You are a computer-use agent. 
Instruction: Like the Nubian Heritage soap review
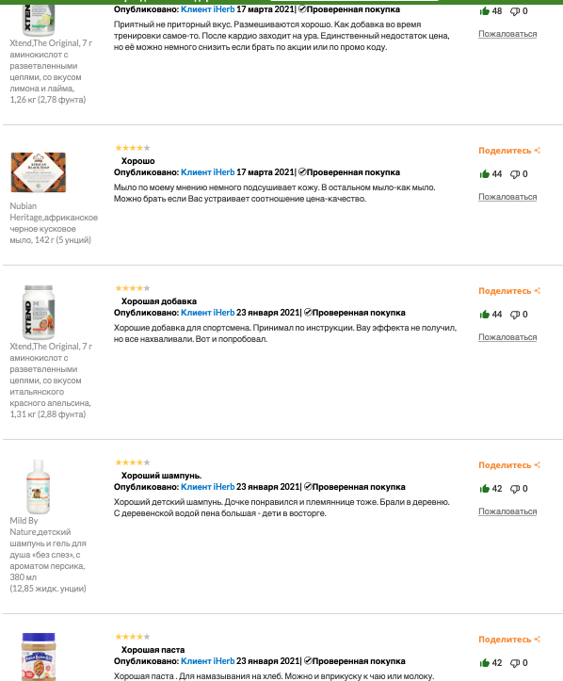pos(485,174)
